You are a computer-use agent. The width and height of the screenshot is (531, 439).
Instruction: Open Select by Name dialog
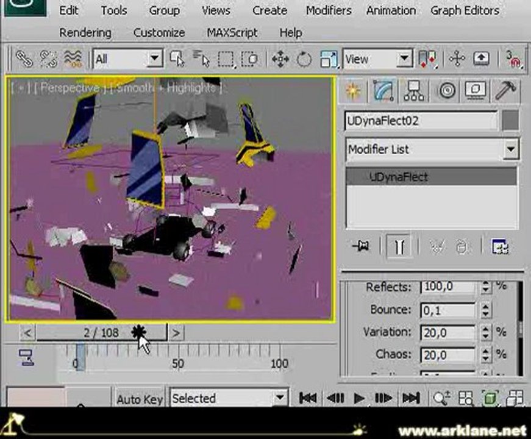(x=202, y=59)
